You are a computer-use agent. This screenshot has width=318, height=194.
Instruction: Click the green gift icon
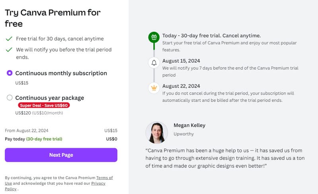153,38
